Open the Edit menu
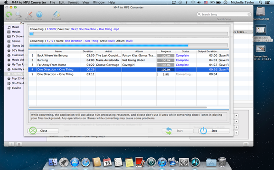This screenshot has height=170, width=274. pyautogui.click(x=62, y=2)
